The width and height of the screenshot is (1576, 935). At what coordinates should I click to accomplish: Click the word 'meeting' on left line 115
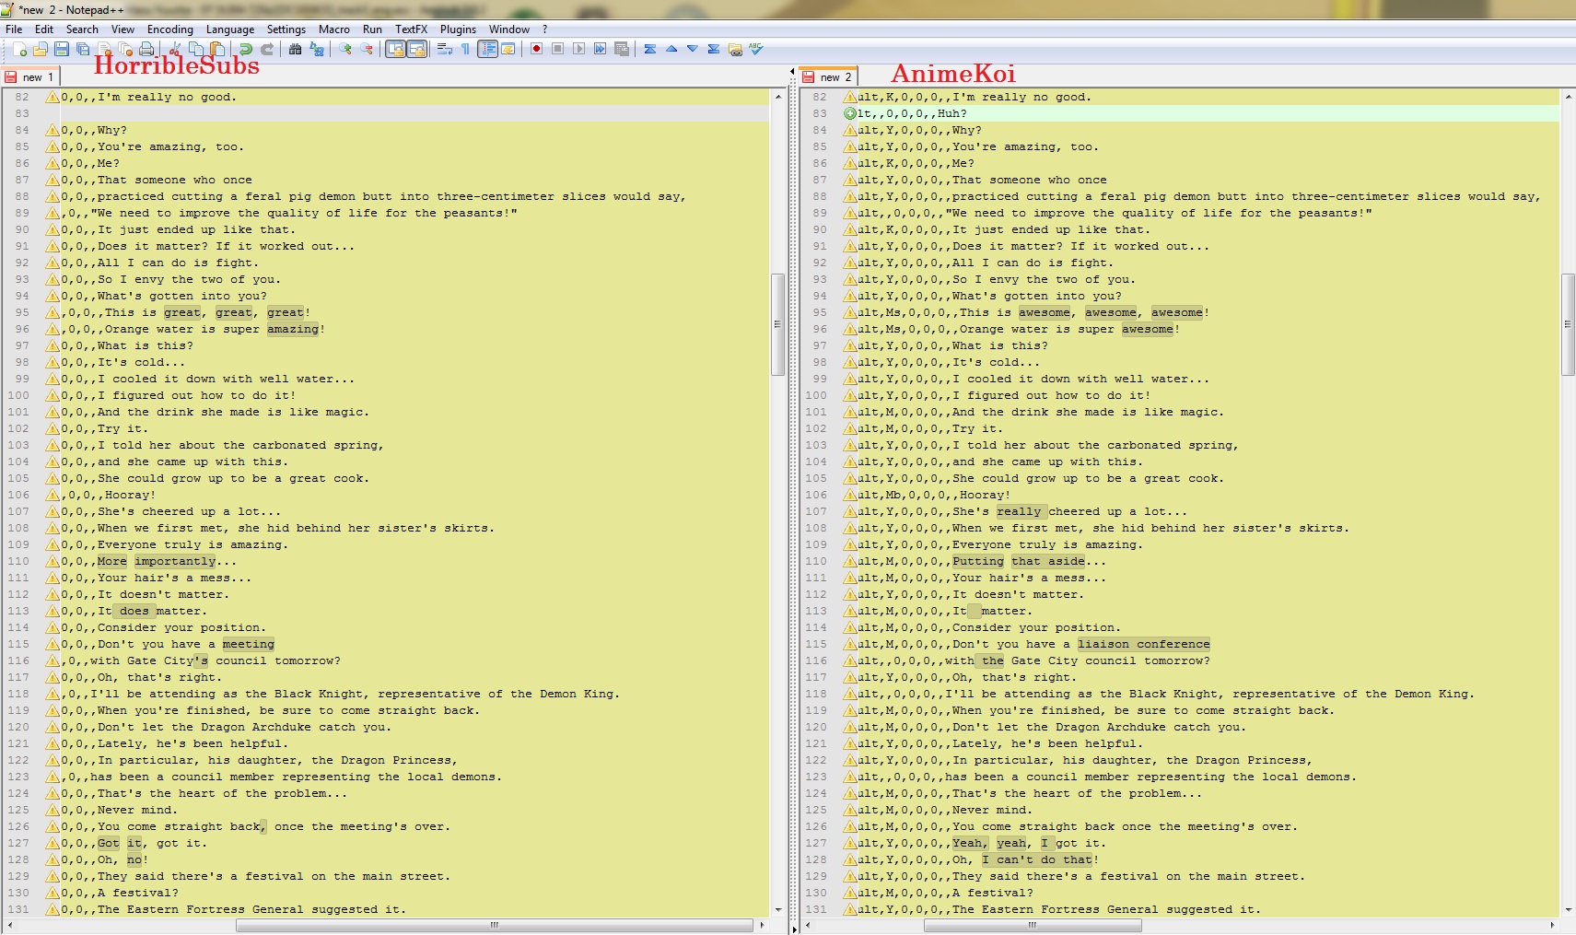249,644
